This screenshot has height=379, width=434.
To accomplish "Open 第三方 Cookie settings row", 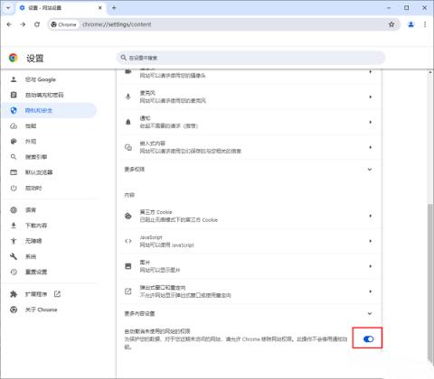I will (249, 216).
